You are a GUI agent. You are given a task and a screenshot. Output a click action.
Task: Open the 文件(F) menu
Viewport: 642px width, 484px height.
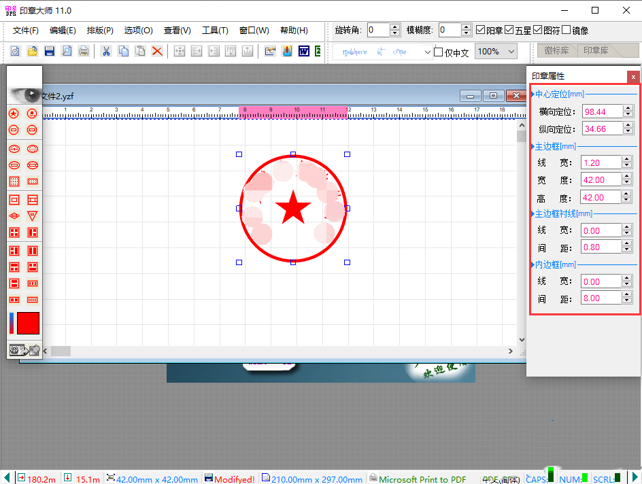(x=25, y=31)
